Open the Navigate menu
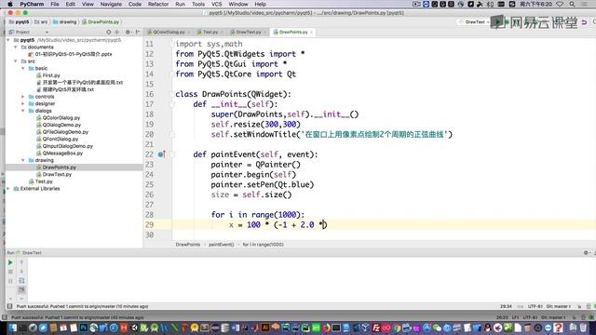The width and height of the screenshot is (596, 335). 111,4
